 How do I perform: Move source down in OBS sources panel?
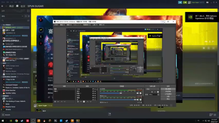tap(91, 102)
